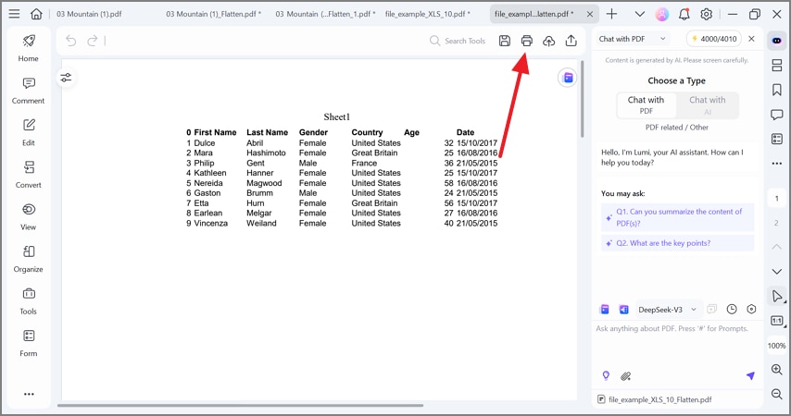
Task: Open the Form tool
Action: point(28,343)
